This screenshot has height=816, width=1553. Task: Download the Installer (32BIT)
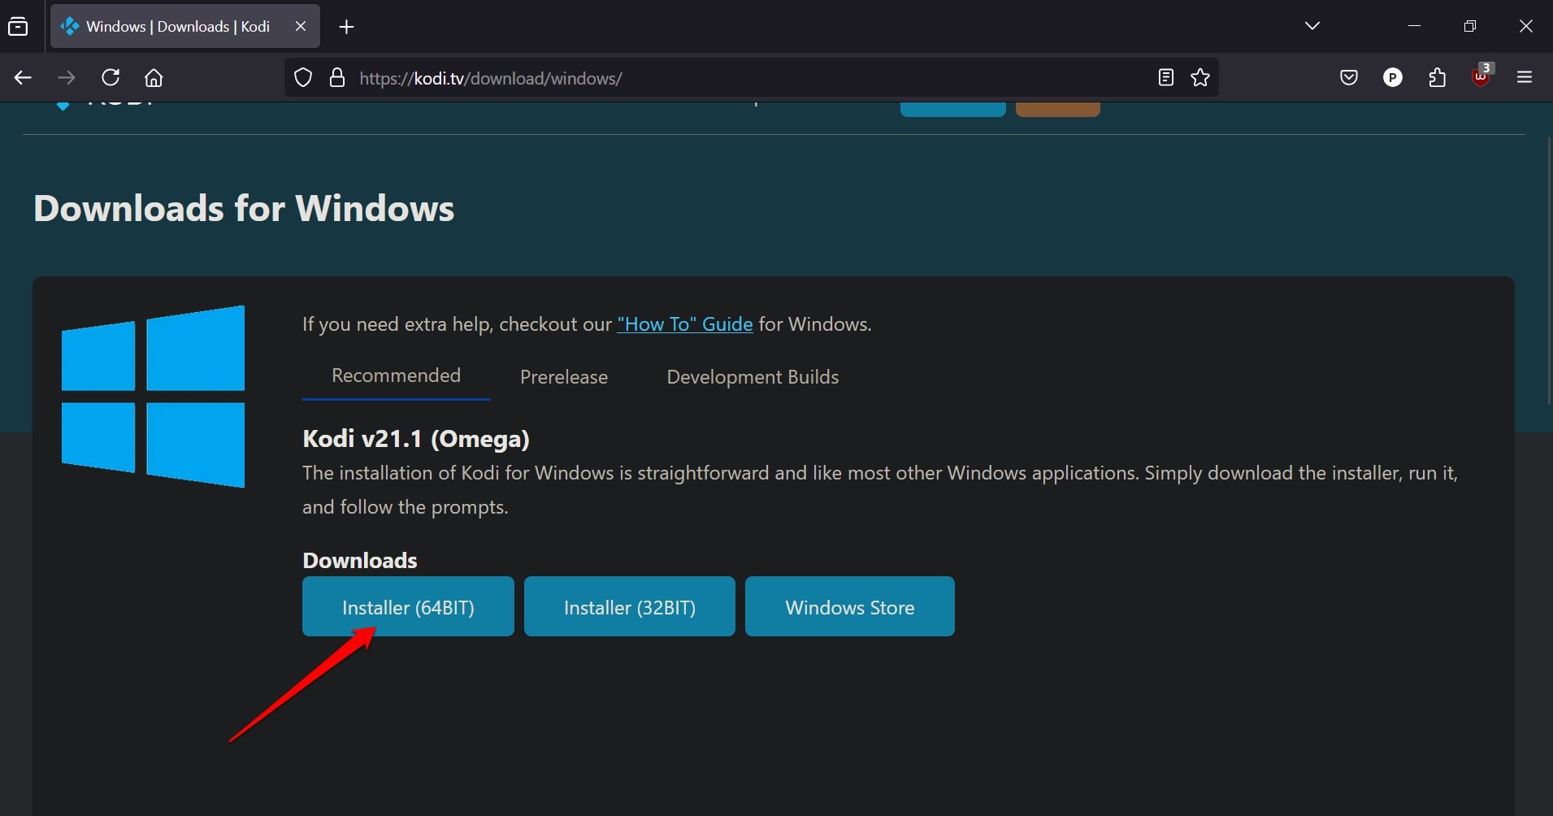point(630,606)
